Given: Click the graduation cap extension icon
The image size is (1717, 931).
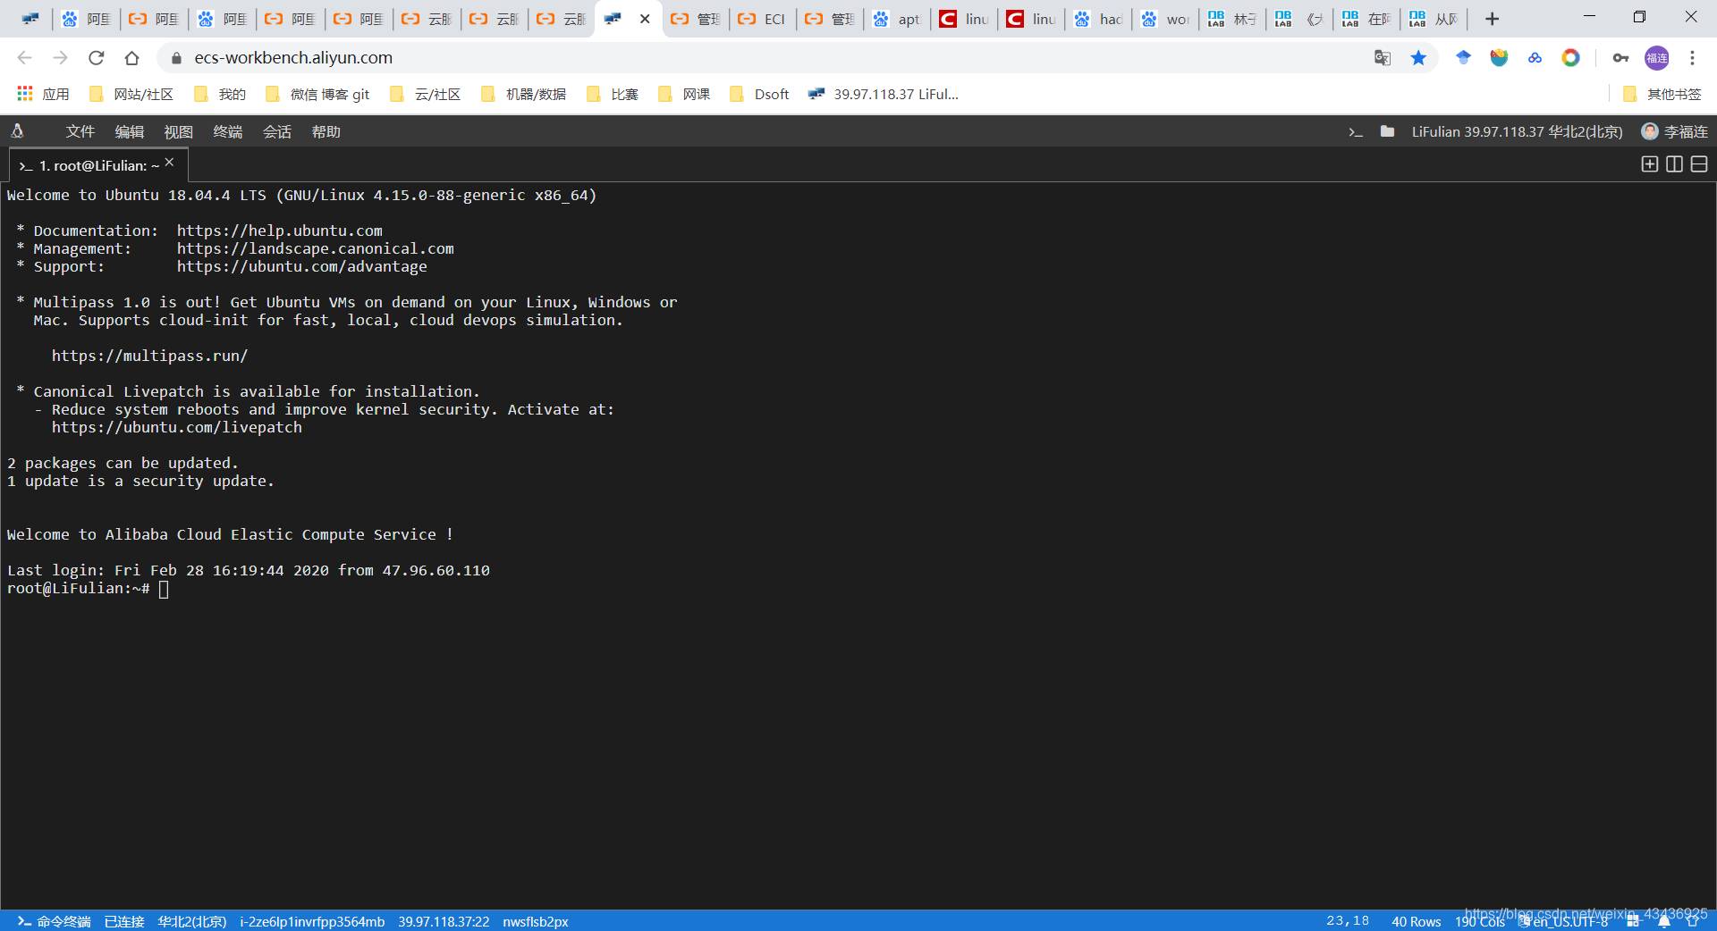Looking at the screenshot, I should (x=1463, y=58).
